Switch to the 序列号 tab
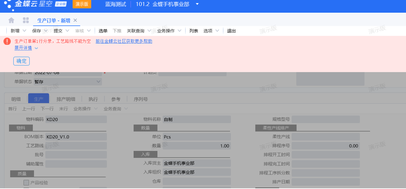This screenshot has width=406, height=189. (x=140, y=99)
